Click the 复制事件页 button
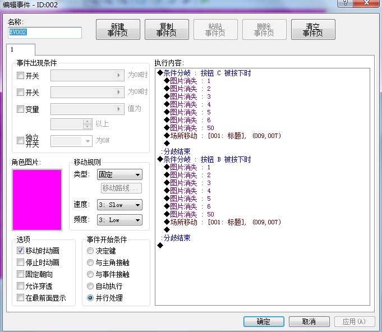Viewport: 382px width, 332px height. tap(167, 30)
